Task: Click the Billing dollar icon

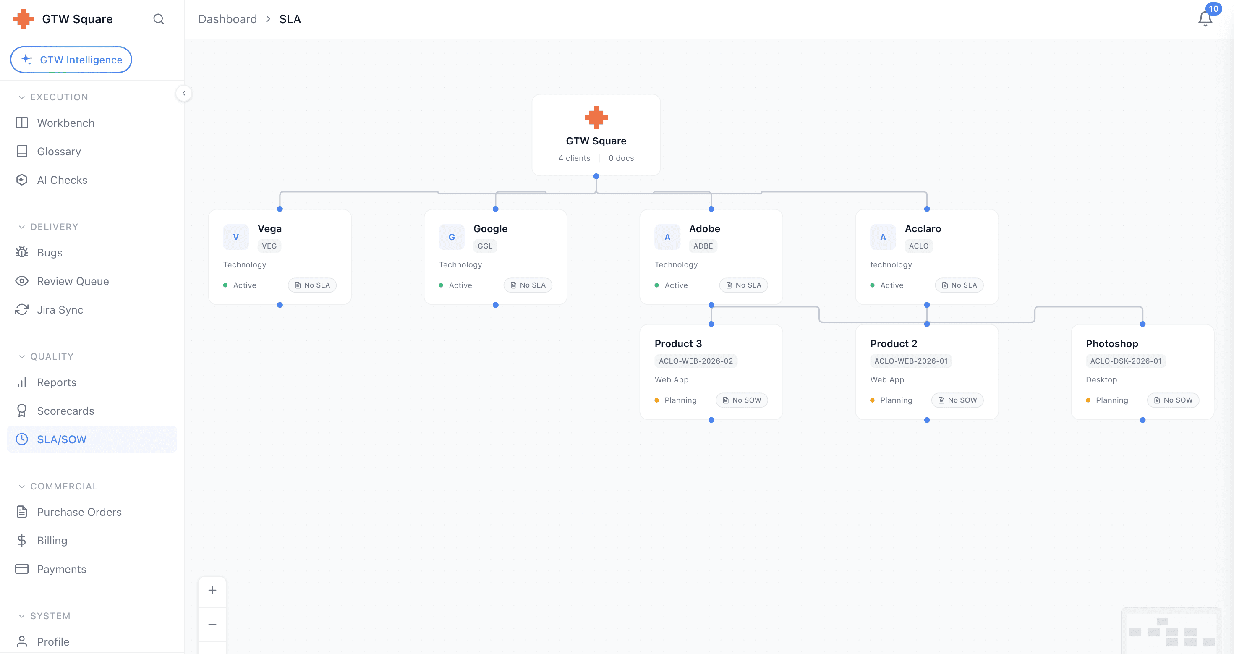Action: pyautogui.click(x=21, y=540)
